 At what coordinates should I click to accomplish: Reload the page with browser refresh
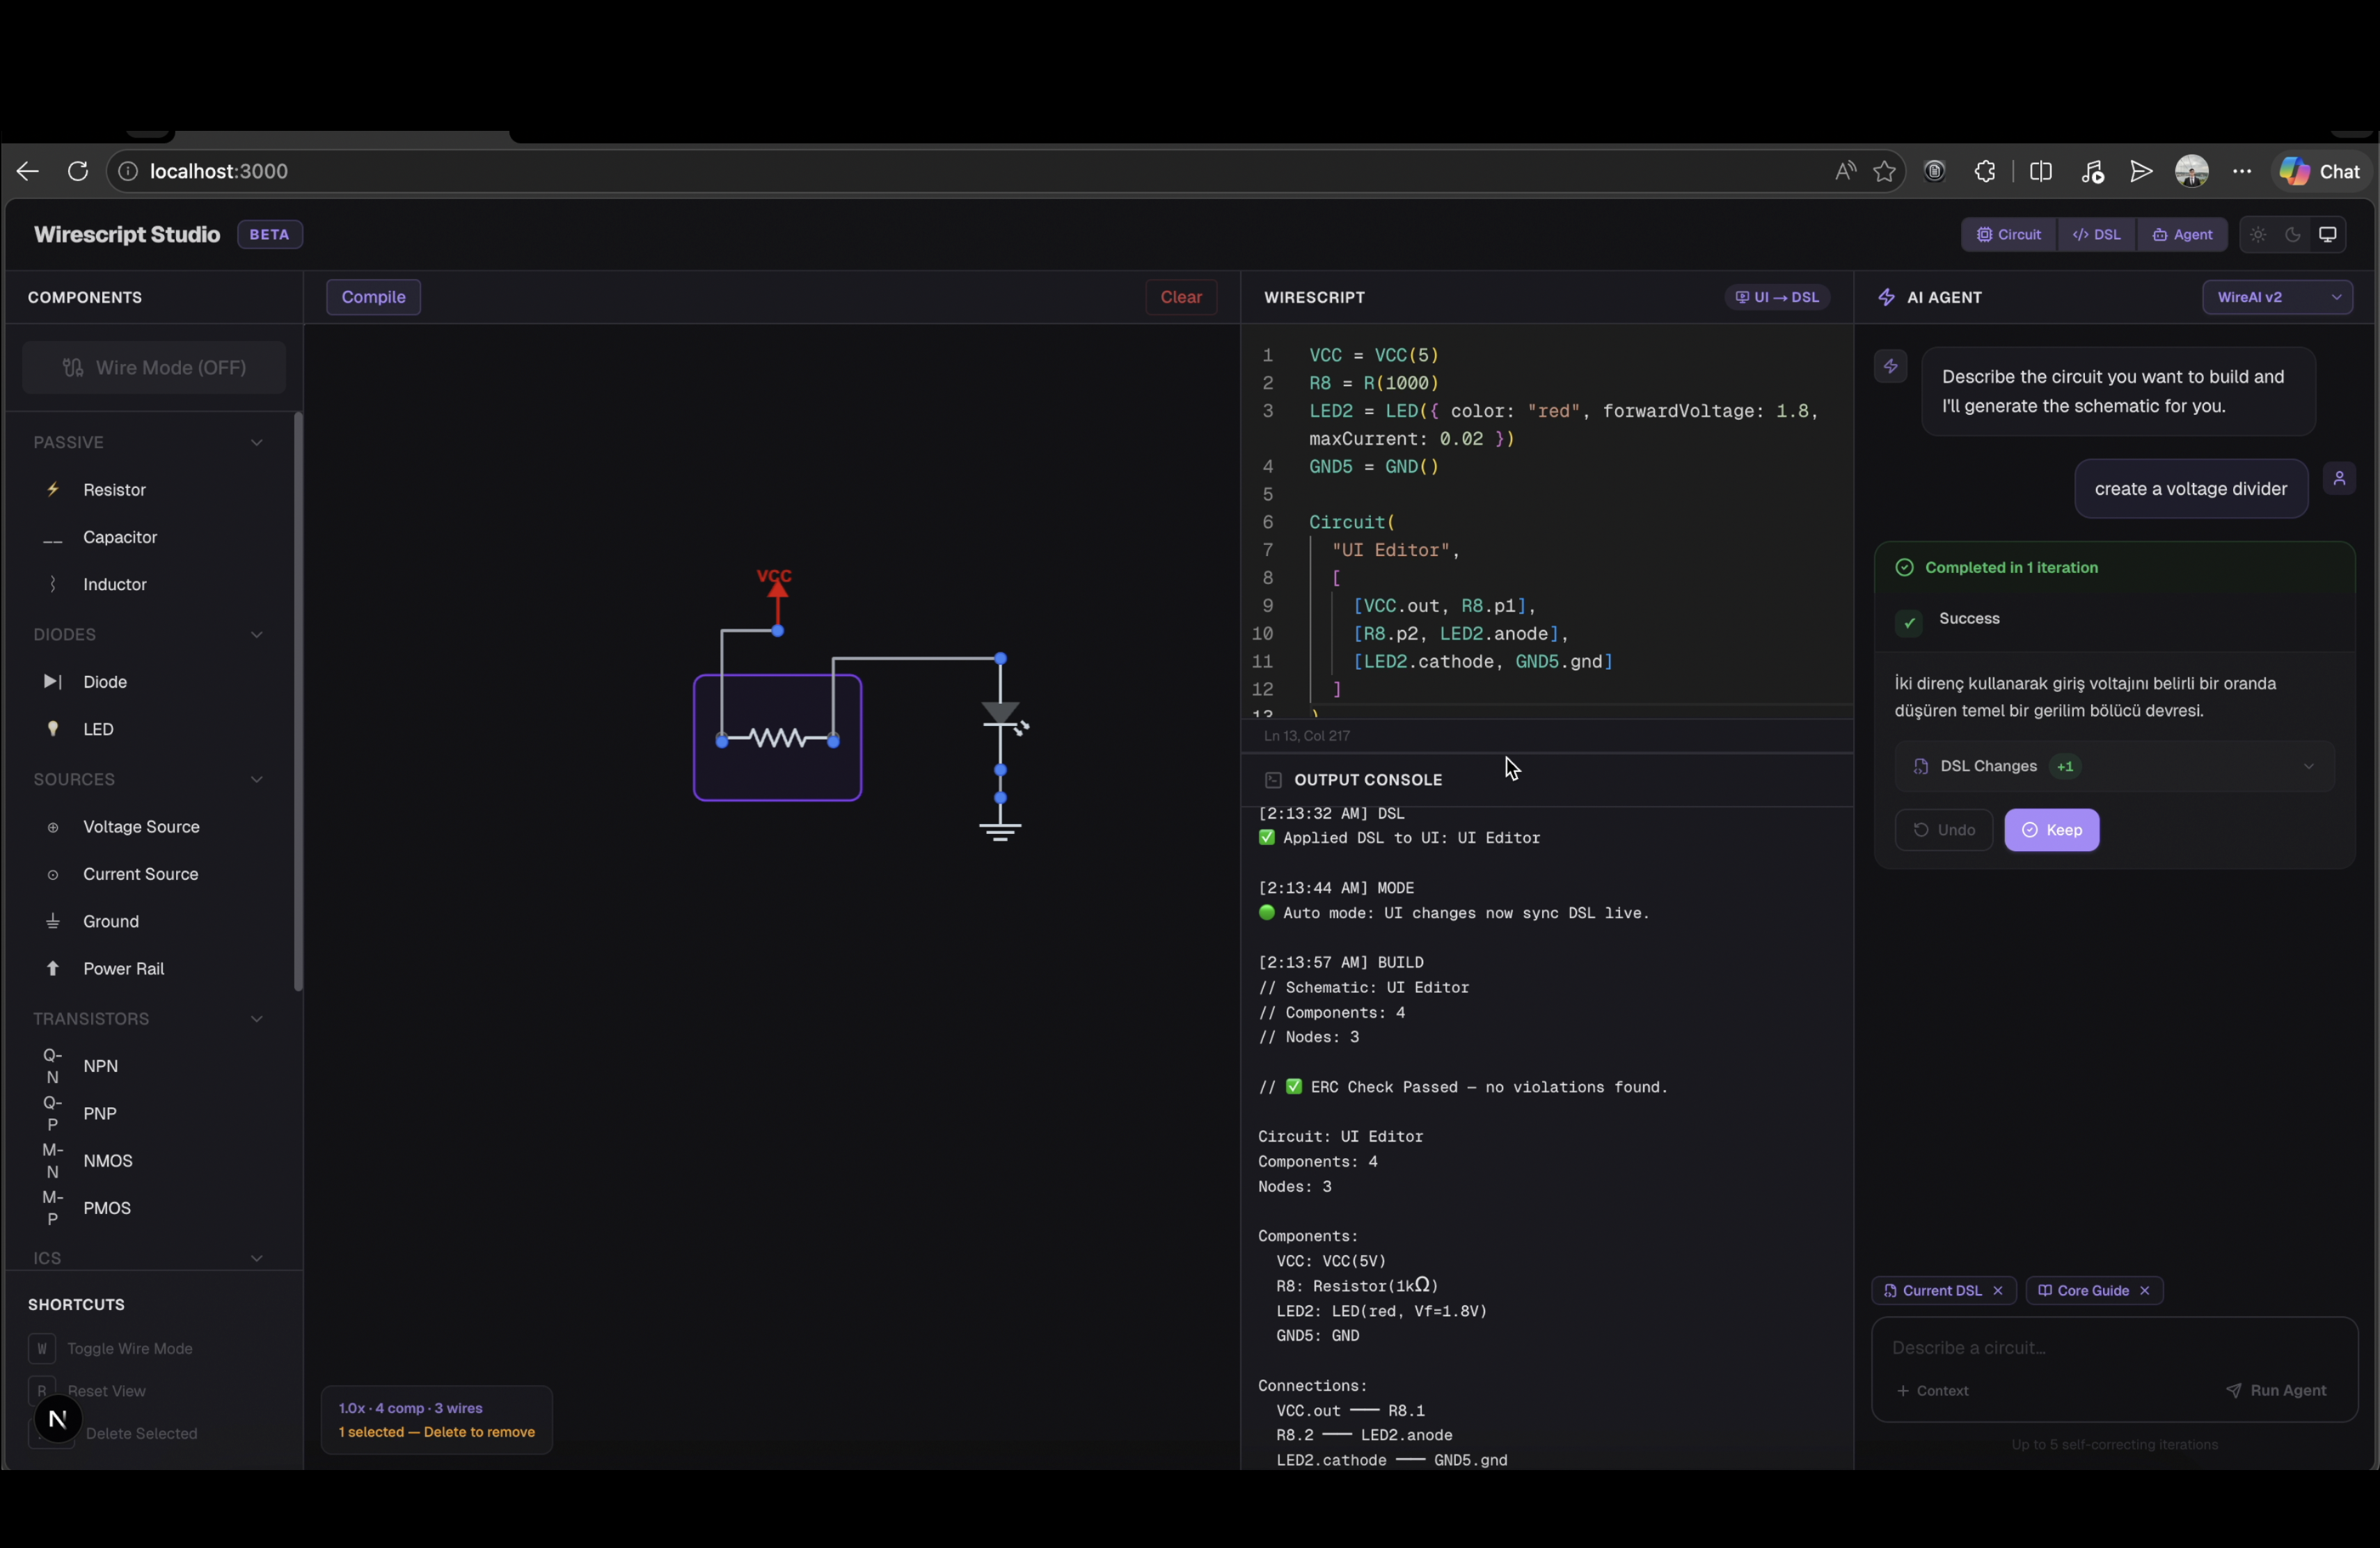78,171
